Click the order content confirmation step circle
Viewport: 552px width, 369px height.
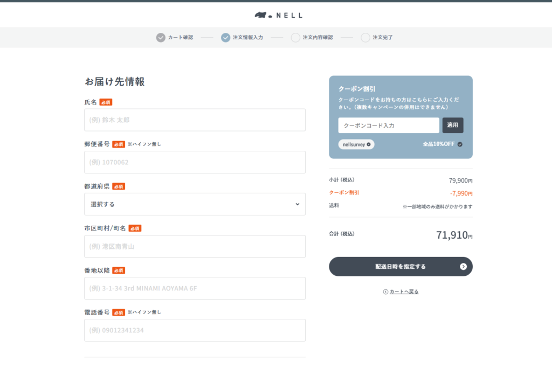(295, 38)
